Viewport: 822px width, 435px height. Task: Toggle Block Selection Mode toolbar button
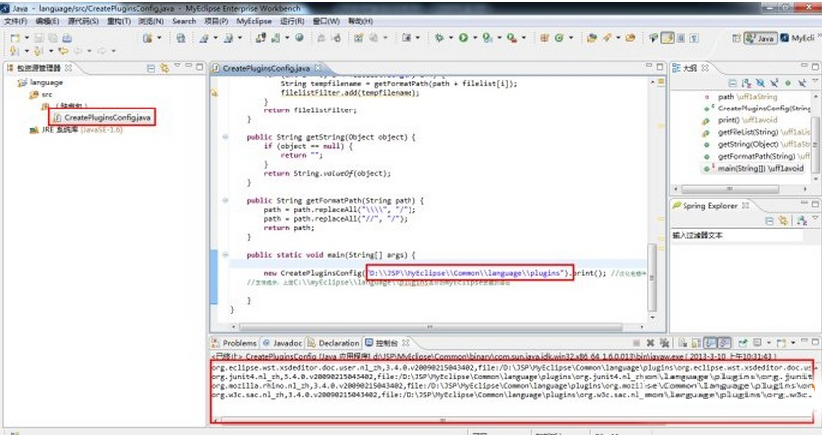681,38
